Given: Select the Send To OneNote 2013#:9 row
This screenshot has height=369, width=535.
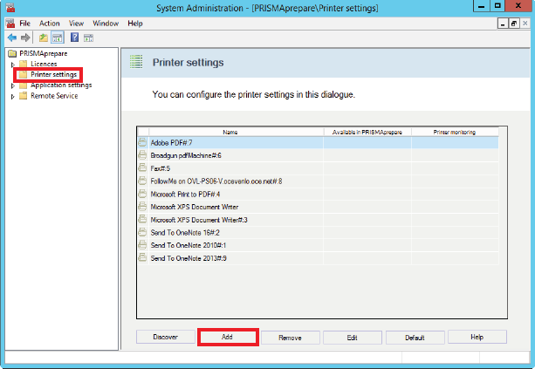Looking at the screenshot, I should [318, 258].
